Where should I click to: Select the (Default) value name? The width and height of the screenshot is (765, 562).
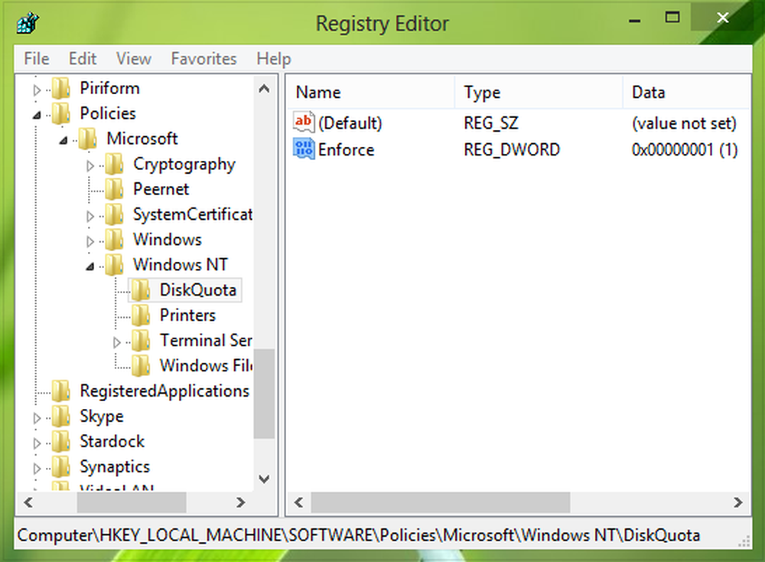[350, 123]
